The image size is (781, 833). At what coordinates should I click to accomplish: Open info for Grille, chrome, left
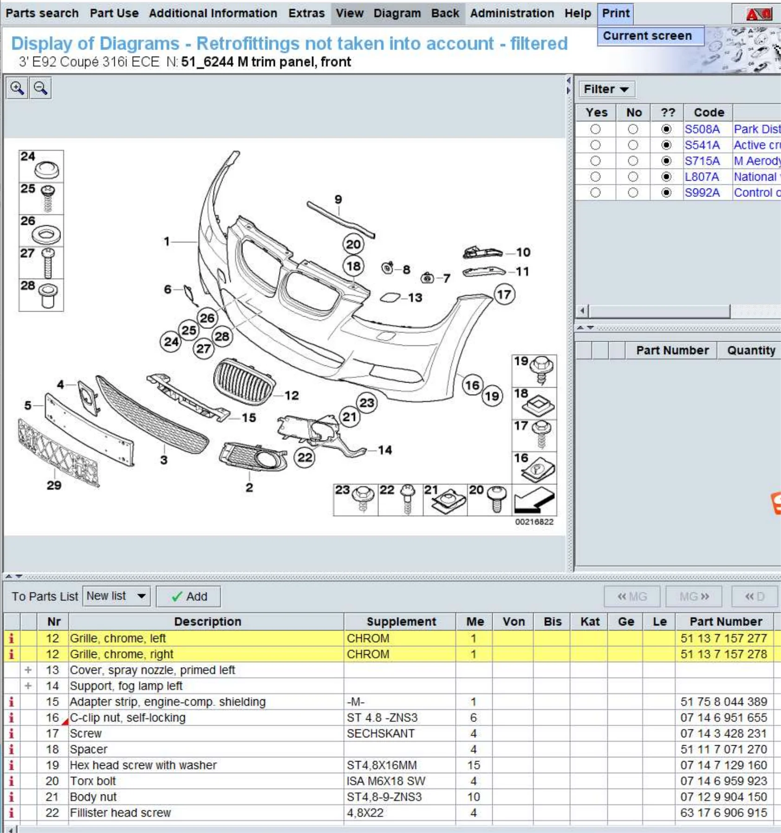click(x=12, y=638)
